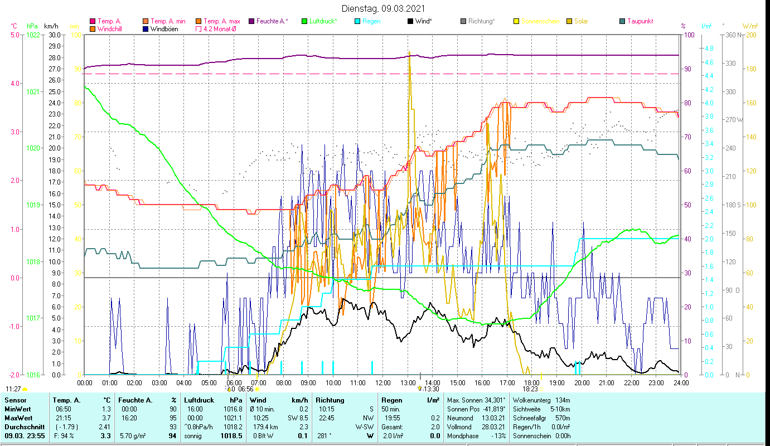This screenshot has width=770, height=446.
Task: Click the chart title Dienstag, 09.03.2021
Action: pos(383,8)
